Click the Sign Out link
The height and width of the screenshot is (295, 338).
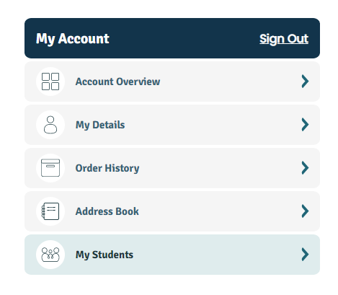coord(284,39)
